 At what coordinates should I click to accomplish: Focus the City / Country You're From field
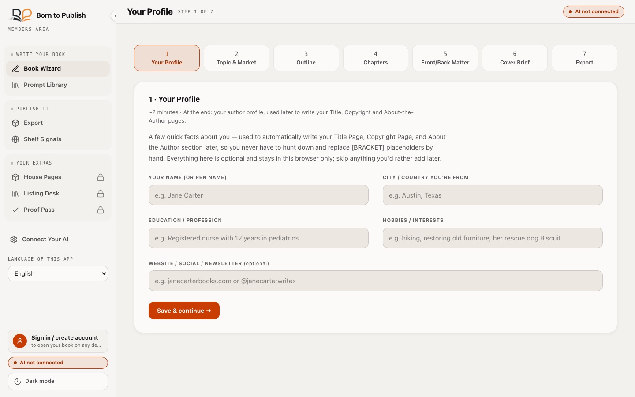(x=493, y=195)
